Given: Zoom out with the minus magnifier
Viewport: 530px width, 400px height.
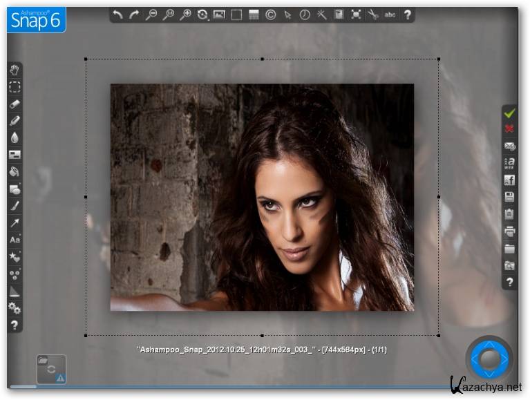Looking at the screenshot, I should [x=151, y=15].
